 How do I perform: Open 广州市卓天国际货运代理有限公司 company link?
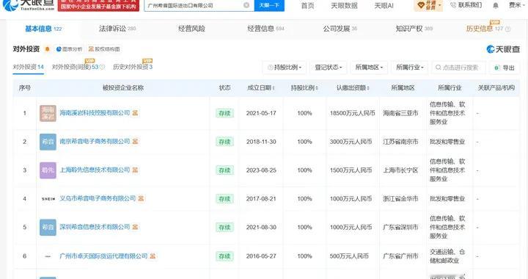103,256
